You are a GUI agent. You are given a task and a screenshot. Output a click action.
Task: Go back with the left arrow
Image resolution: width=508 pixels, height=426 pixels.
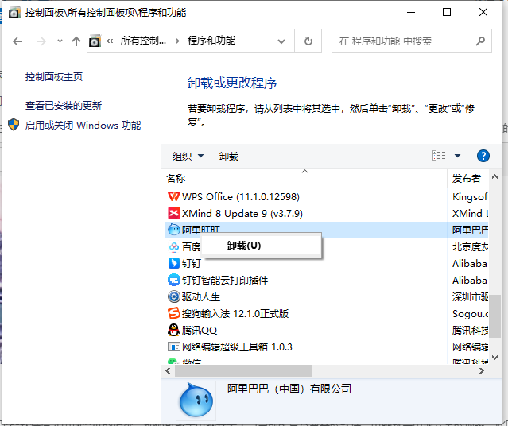[x=17, y=41]
